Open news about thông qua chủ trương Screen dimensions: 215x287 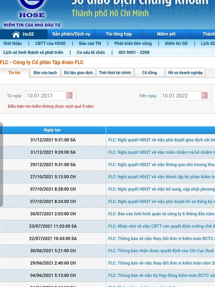pos(162,165)
